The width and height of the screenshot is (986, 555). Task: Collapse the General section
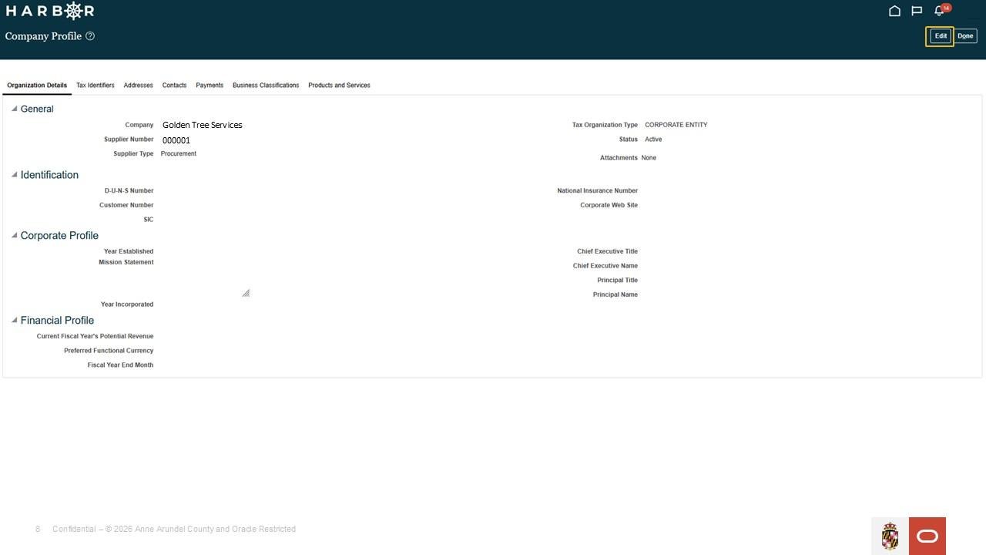coord(14,109)
